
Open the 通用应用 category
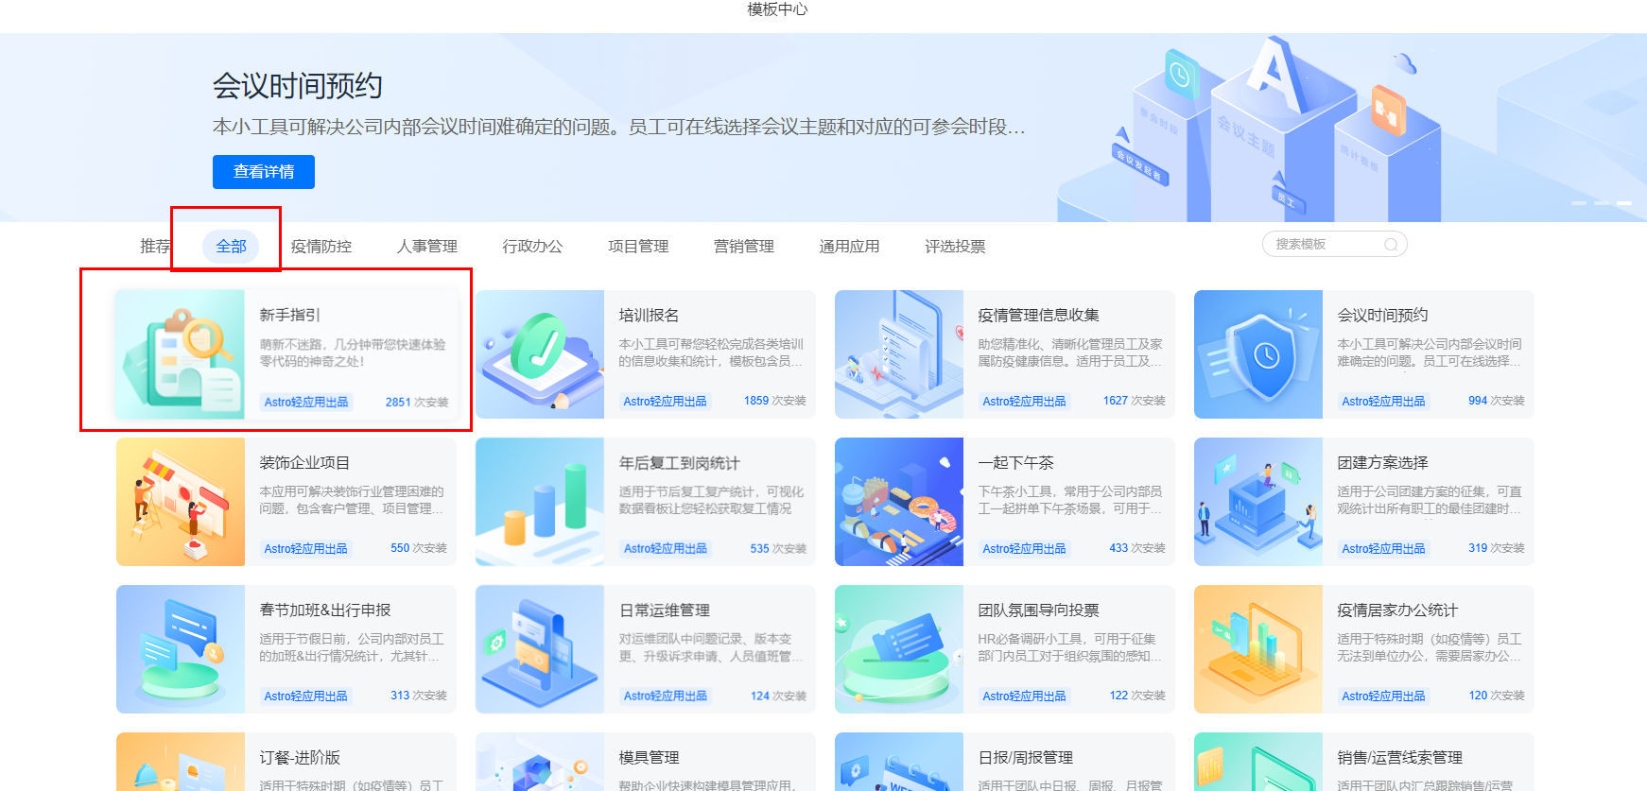(x=849, y=247)
